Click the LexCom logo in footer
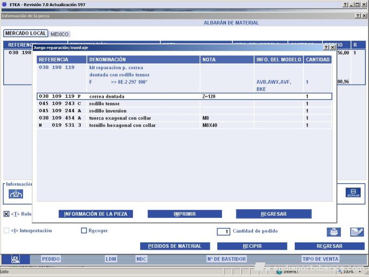 [16, 259]
